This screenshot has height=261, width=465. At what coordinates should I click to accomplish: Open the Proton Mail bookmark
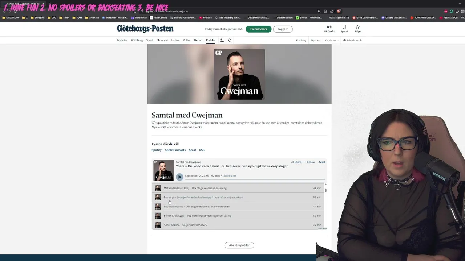coord(138,18)
